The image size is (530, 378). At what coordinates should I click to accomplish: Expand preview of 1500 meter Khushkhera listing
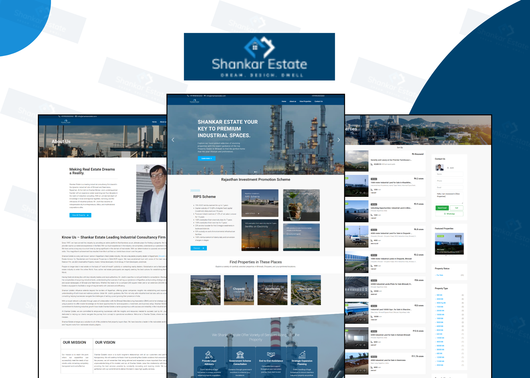tap(357, 193)
